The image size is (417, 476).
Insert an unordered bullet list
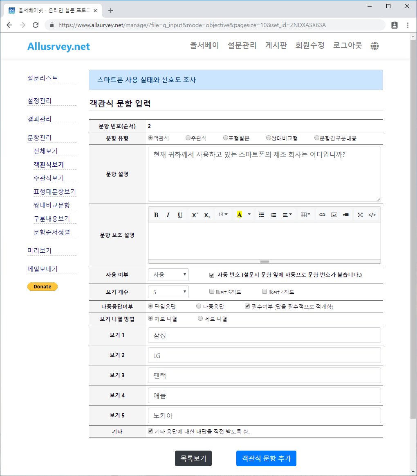262,215
